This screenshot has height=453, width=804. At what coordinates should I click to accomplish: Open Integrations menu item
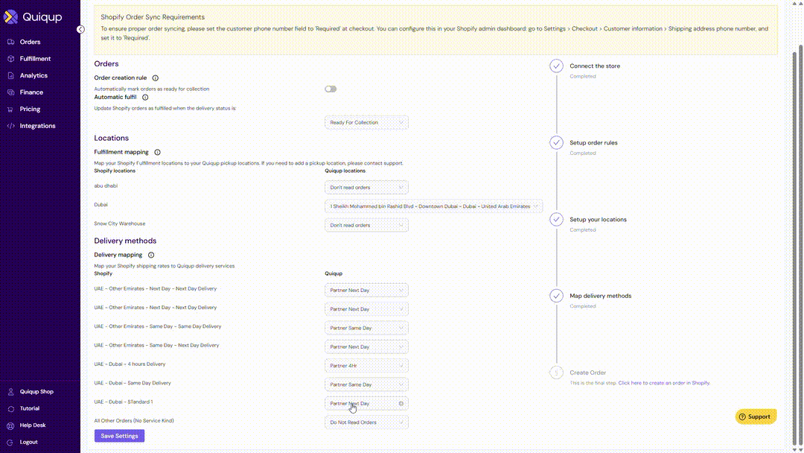(x=37, y=126)
